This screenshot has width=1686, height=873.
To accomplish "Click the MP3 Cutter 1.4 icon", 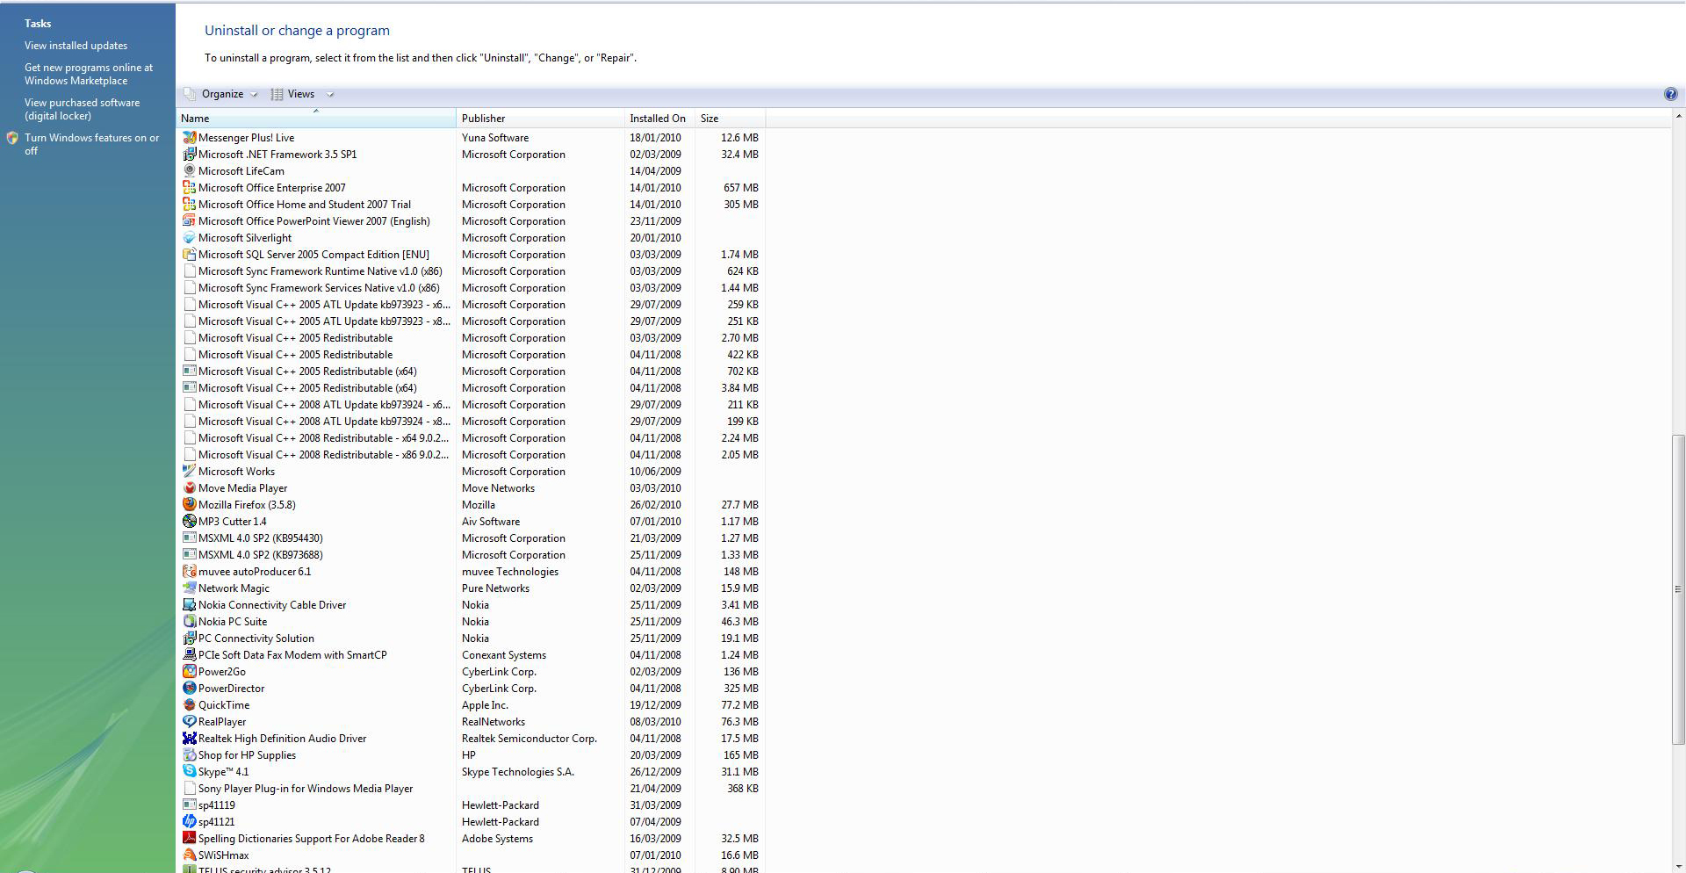I will point(189,521).
